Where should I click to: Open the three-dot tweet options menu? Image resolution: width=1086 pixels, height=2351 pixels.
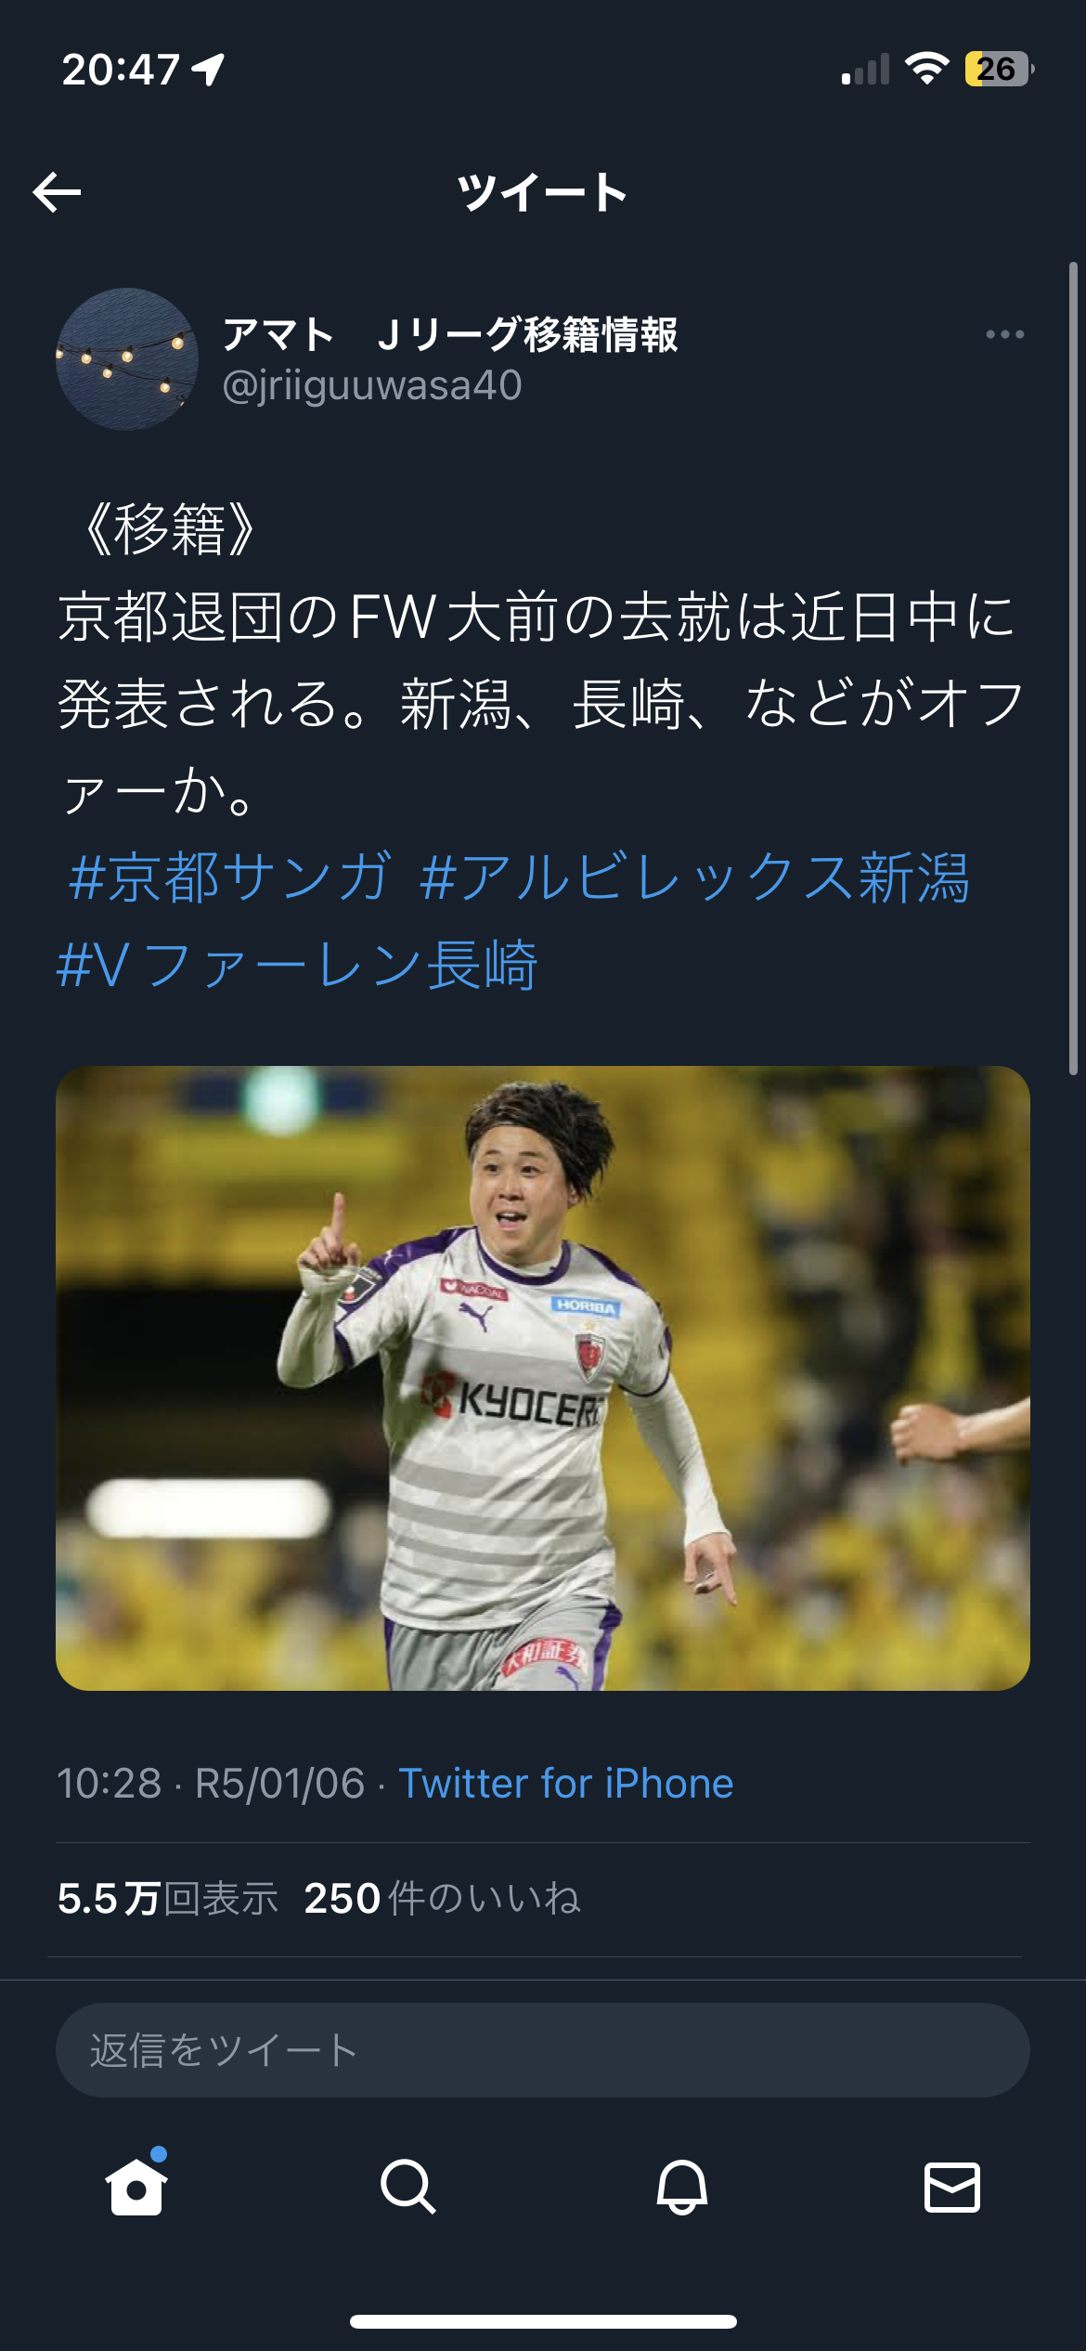click(1004, 334)
